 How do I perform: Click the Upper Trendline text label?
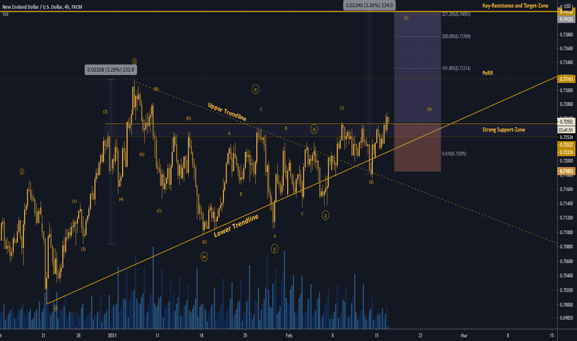coord(227,112)
